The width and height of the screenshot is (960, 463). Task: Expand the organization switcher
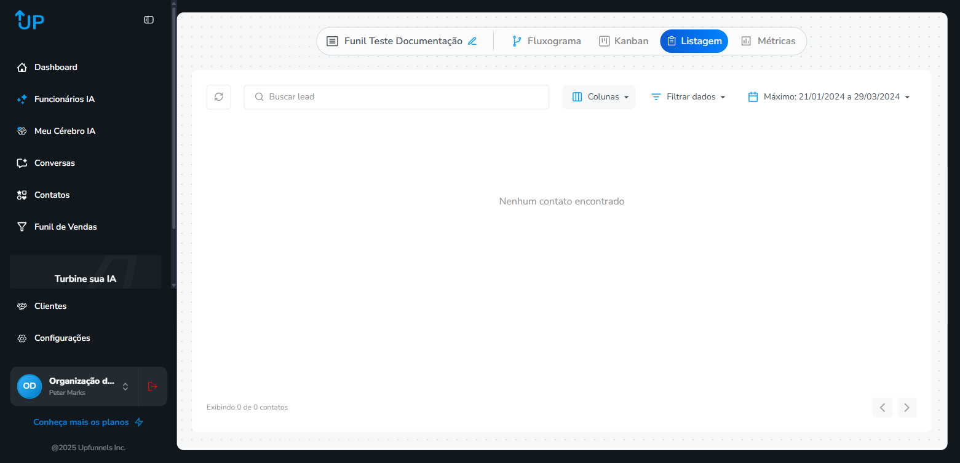coord(125,386)
